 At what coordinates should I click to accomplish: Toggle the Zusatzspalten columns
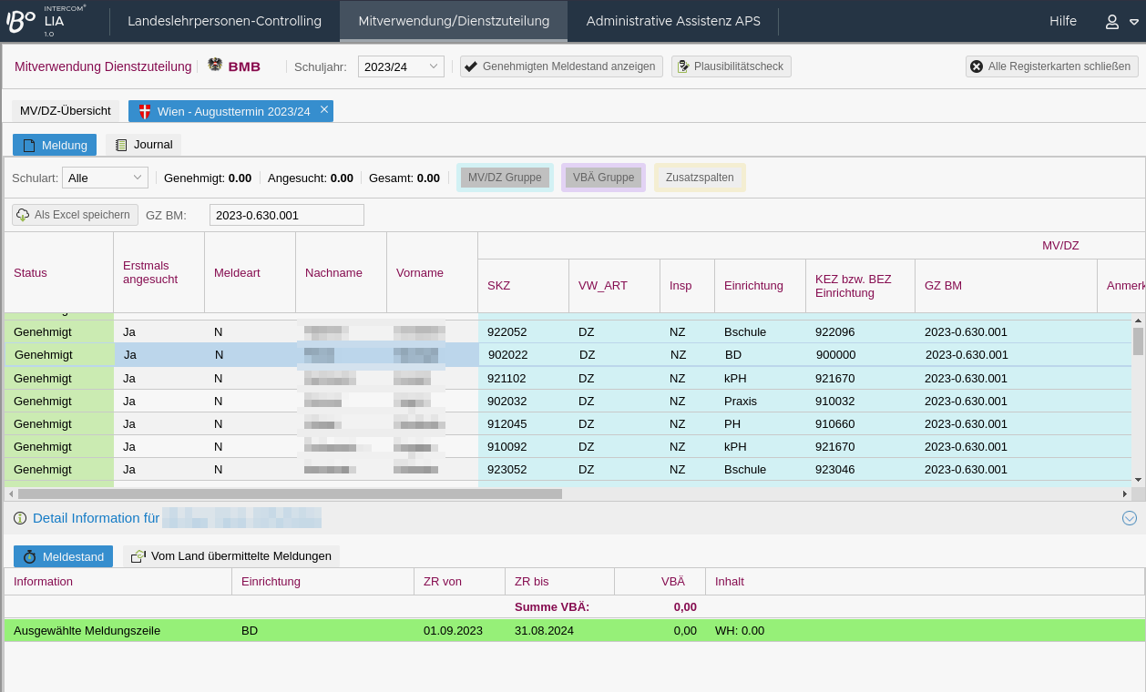[700, 178]
